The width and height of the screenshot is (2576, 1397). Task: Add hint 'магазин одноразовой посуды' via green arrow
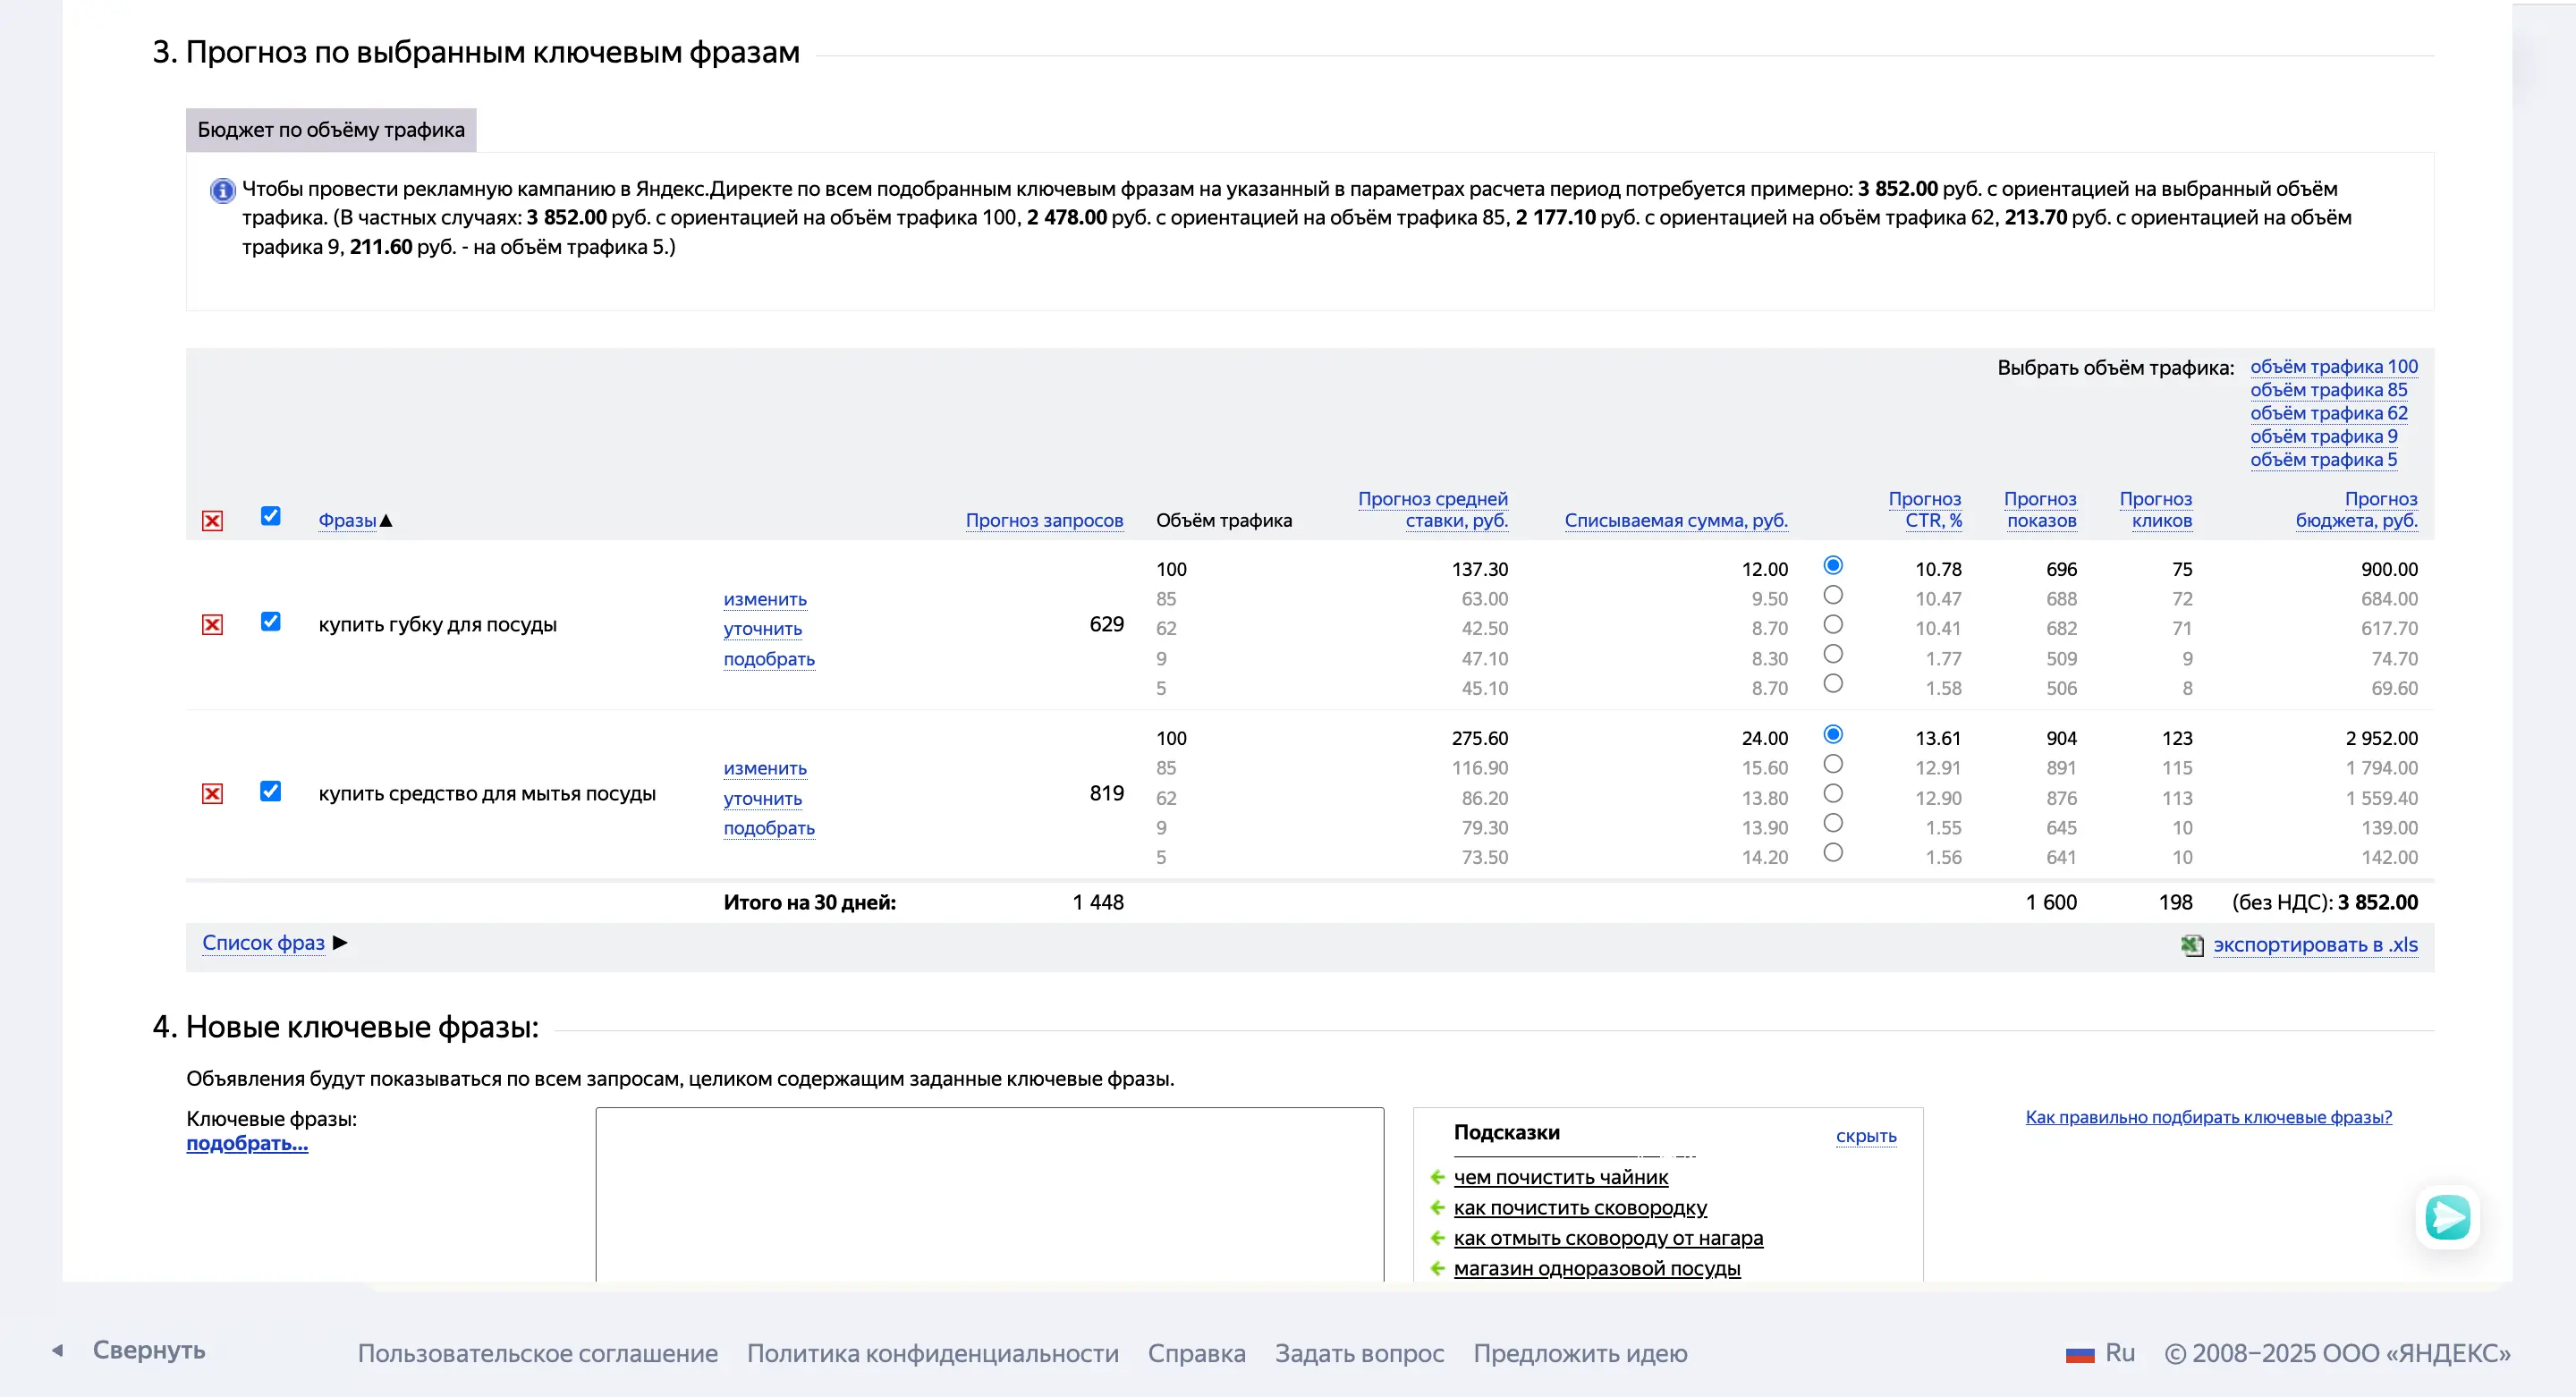(1438, 1268)
